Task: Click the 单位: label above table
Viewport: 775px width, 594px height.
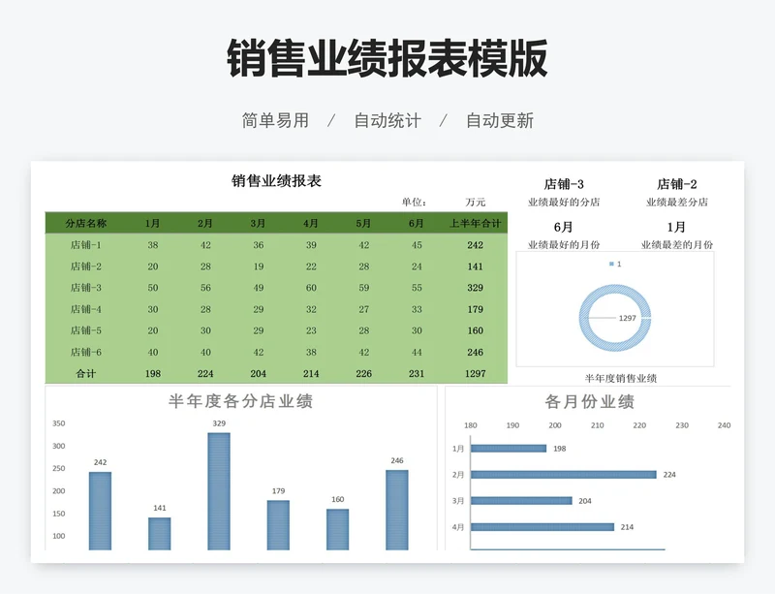Action: 414,202
